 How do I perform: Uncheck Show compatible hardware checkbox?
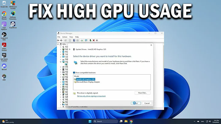tap(74, 73)
